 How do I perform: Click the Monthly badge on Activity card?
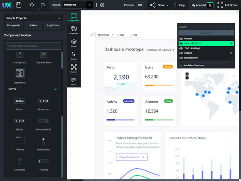[129, 101]
